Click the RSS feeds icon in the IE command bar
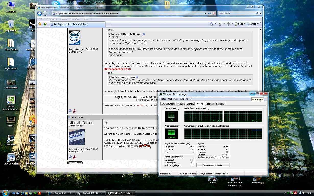The image size is (314, 196). click(x=220, y=24)
